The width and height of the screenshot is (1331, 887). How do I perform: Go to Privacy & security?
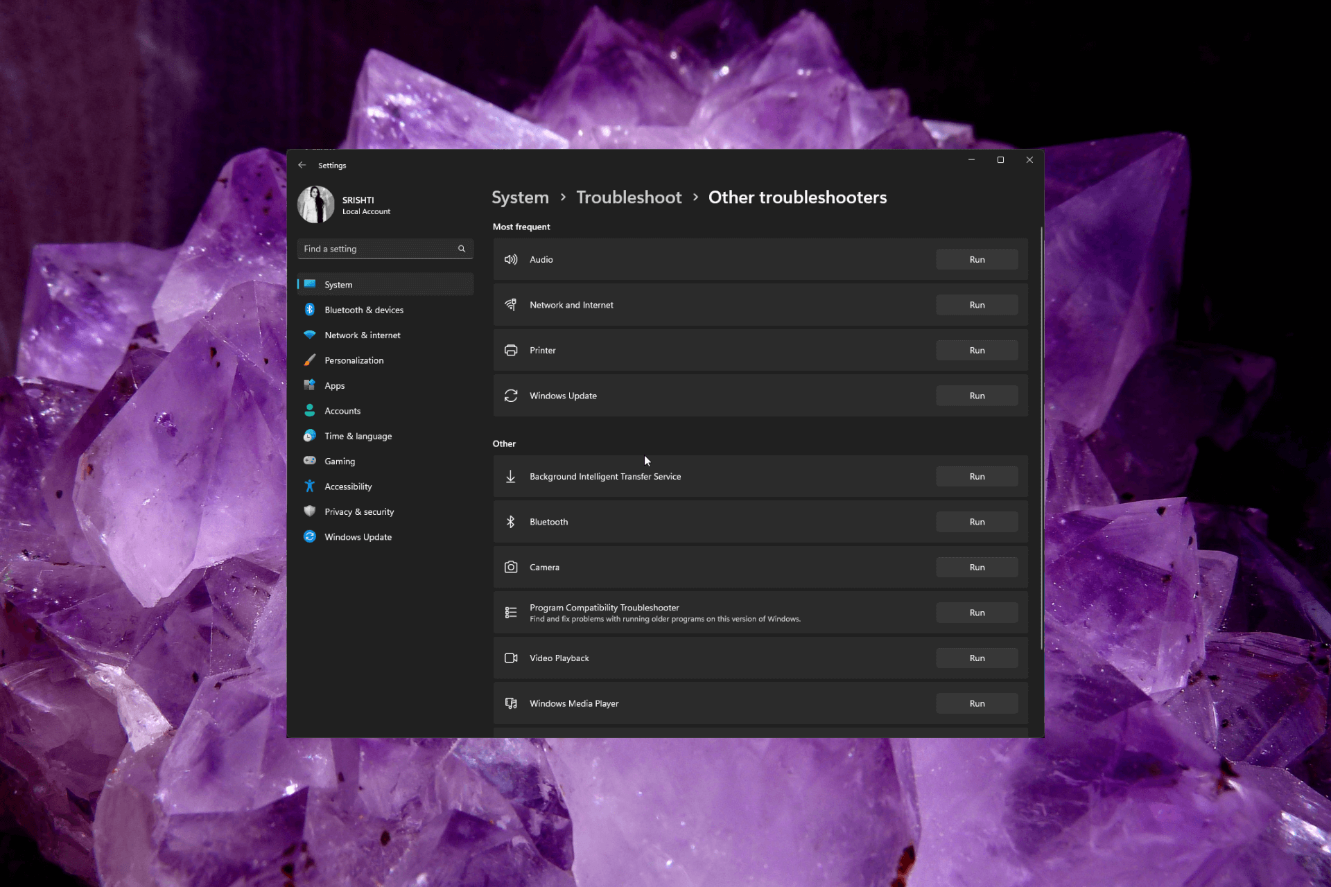click(x=385, y=511)
